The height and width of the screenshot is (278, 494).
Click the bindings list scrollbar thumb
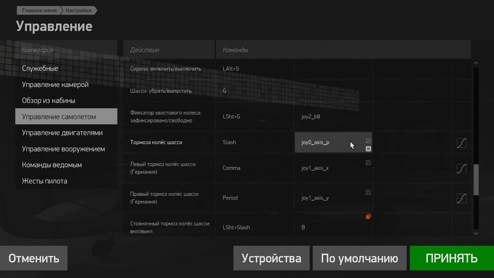476,180
